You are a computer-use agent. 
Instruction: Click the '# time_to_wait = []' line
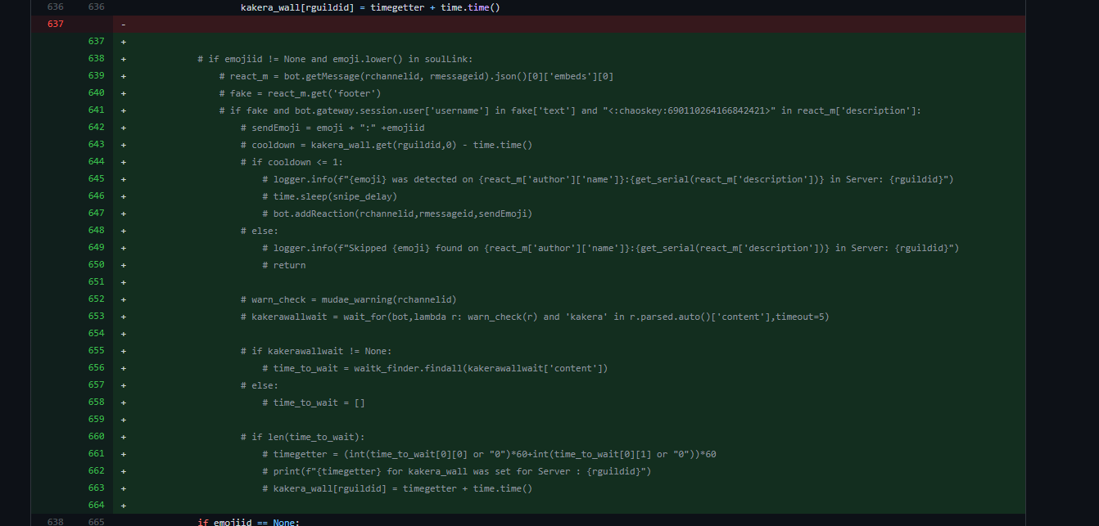(x=314, y=402)
